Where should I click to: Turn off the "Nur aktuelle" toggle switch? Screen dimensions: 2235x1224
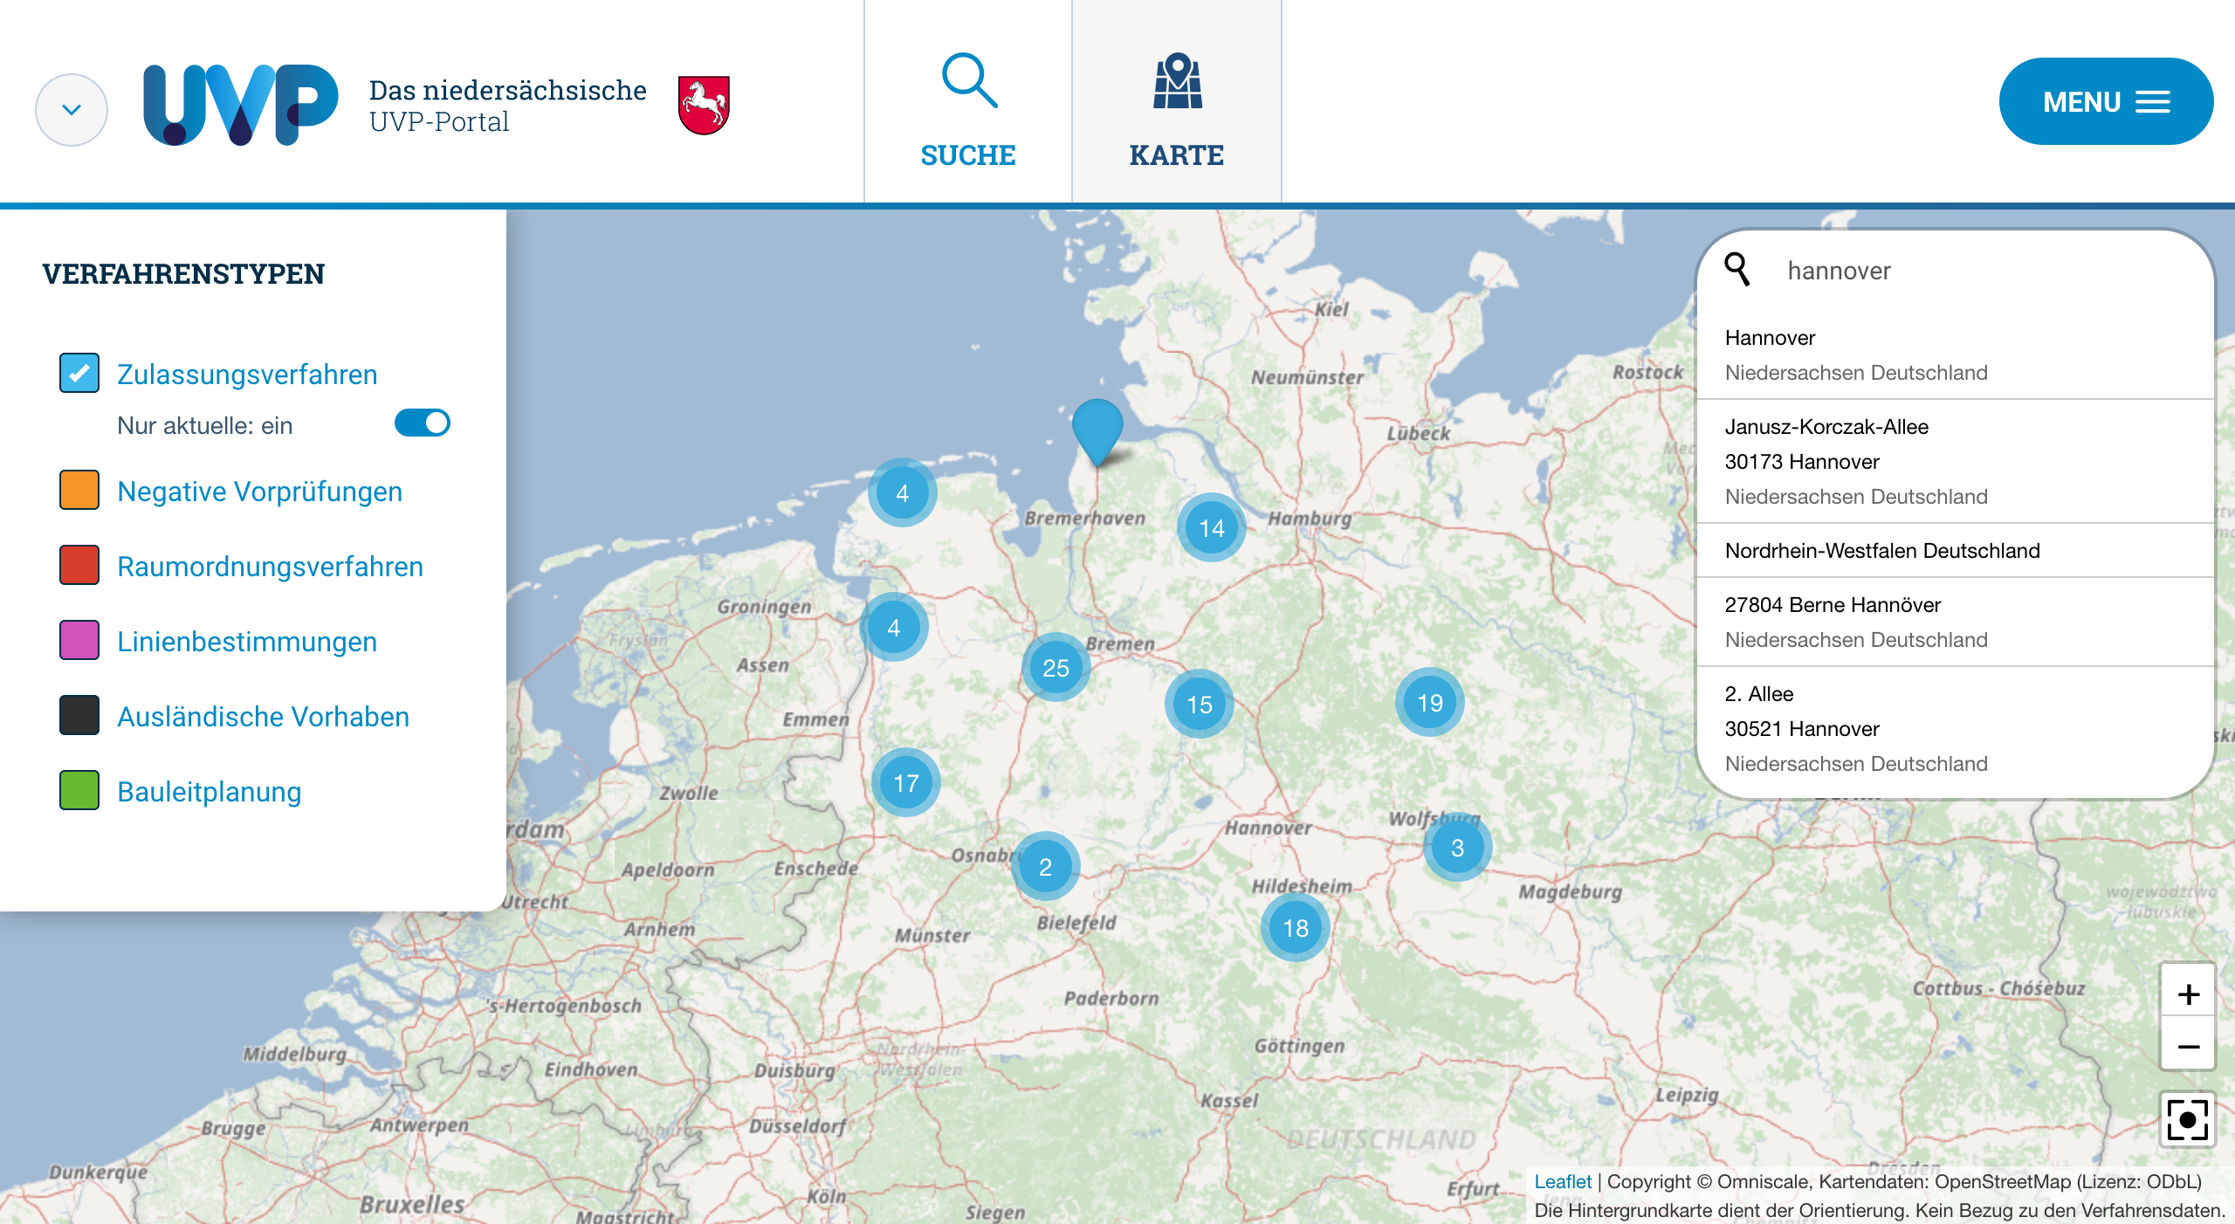click(x=422, y=423)
